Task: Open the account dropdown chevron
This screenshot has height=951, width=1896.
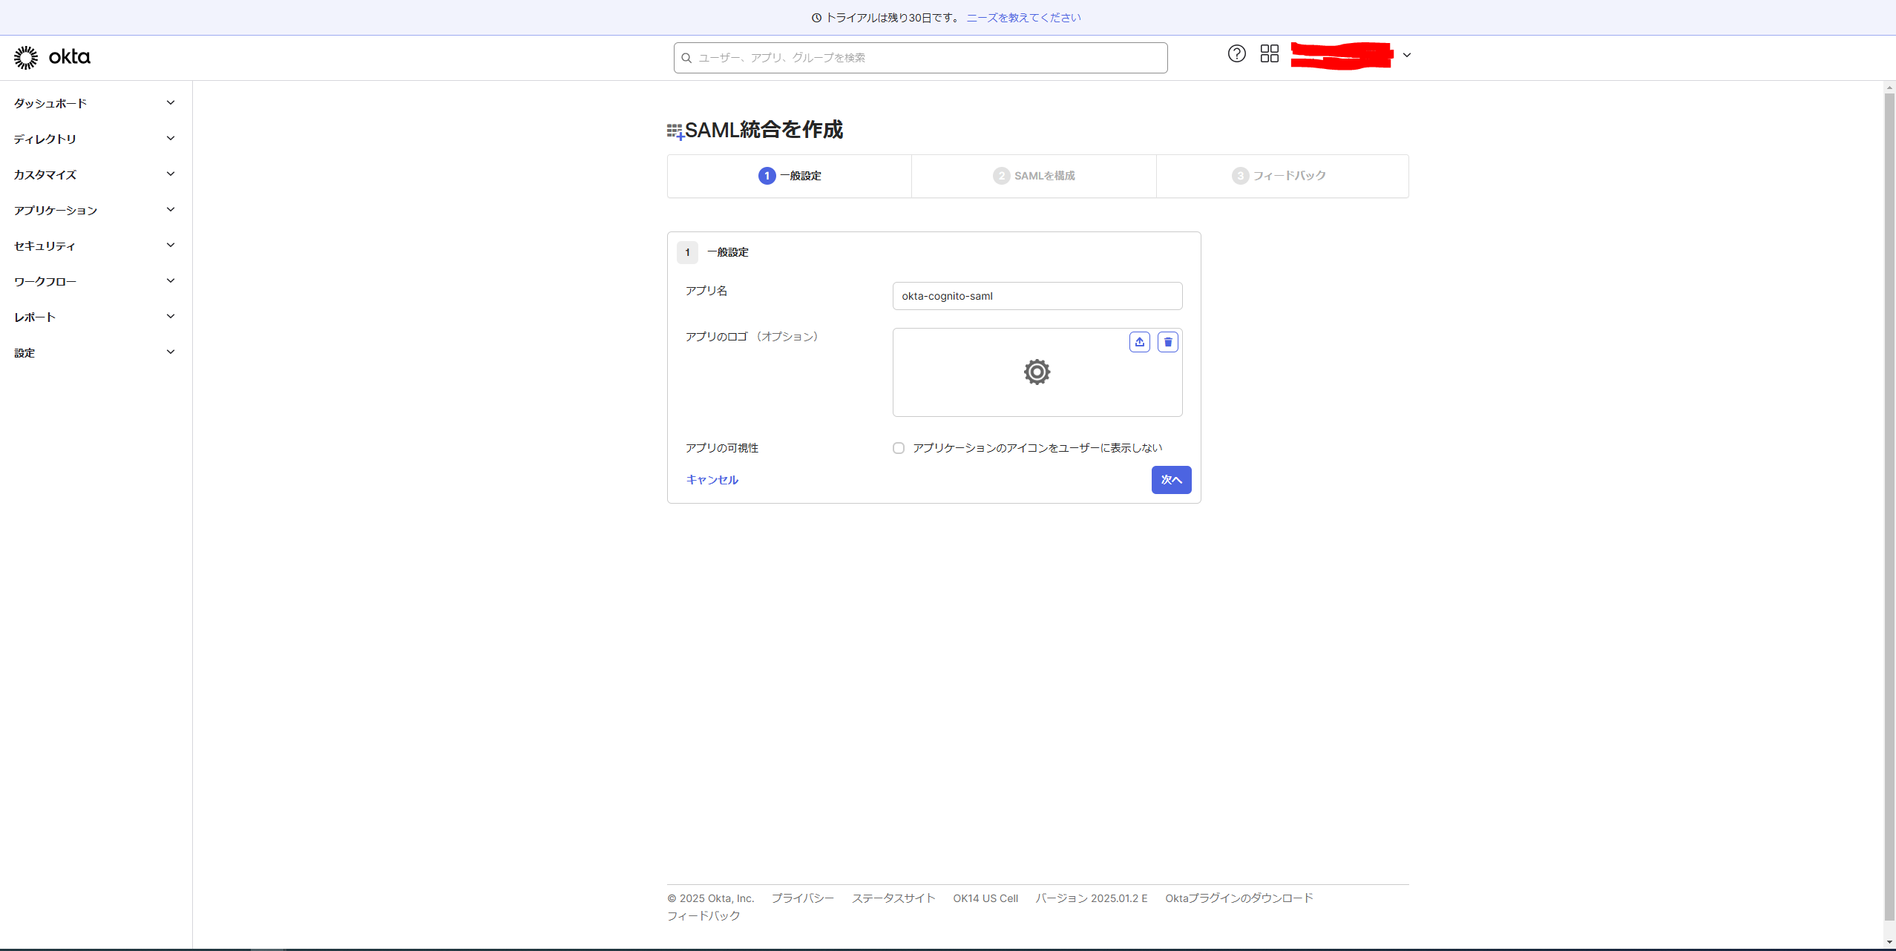Action: (1406, 55)
